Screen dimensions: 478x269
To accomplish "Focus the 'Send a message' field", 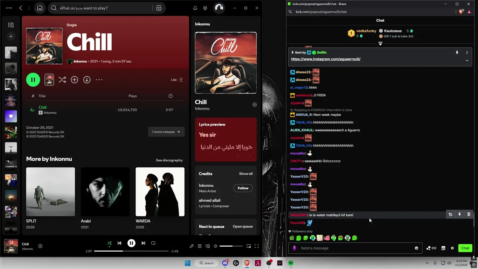I will tap(355, 248).
